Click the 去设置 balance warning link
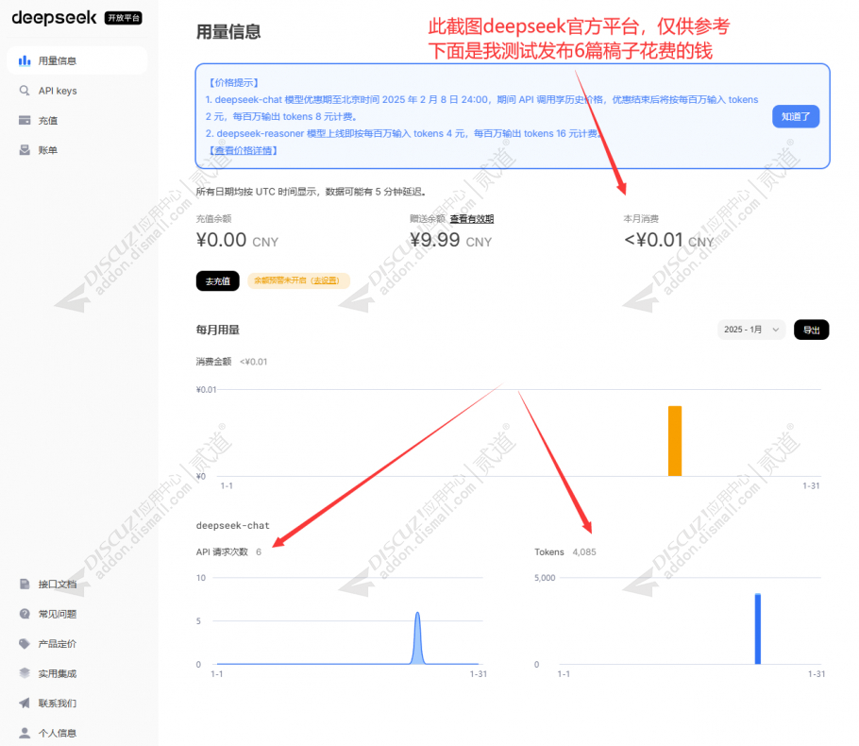This screenshot has width=859, height=746. (x=326, y=280)
